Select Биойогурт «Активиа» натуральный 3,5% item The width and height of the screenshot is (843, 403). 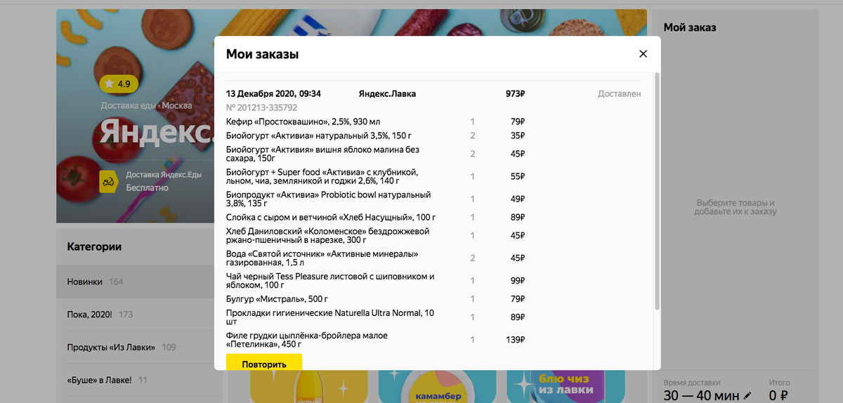[x=376, y=136]
